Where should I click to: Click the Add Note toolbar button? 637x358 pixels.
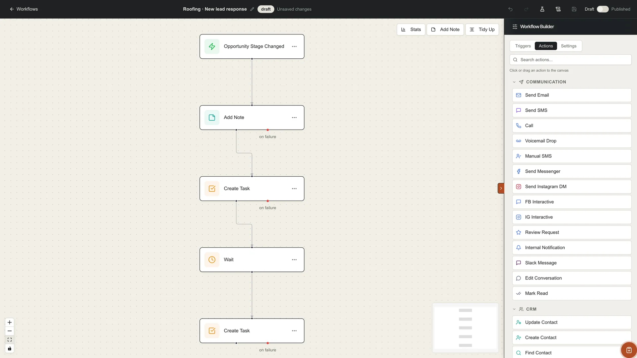(445, 30)
